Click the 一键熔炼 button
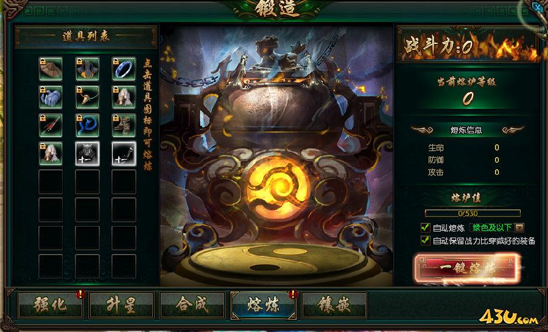Screen dimensions: 548x332 pos(467,268)
